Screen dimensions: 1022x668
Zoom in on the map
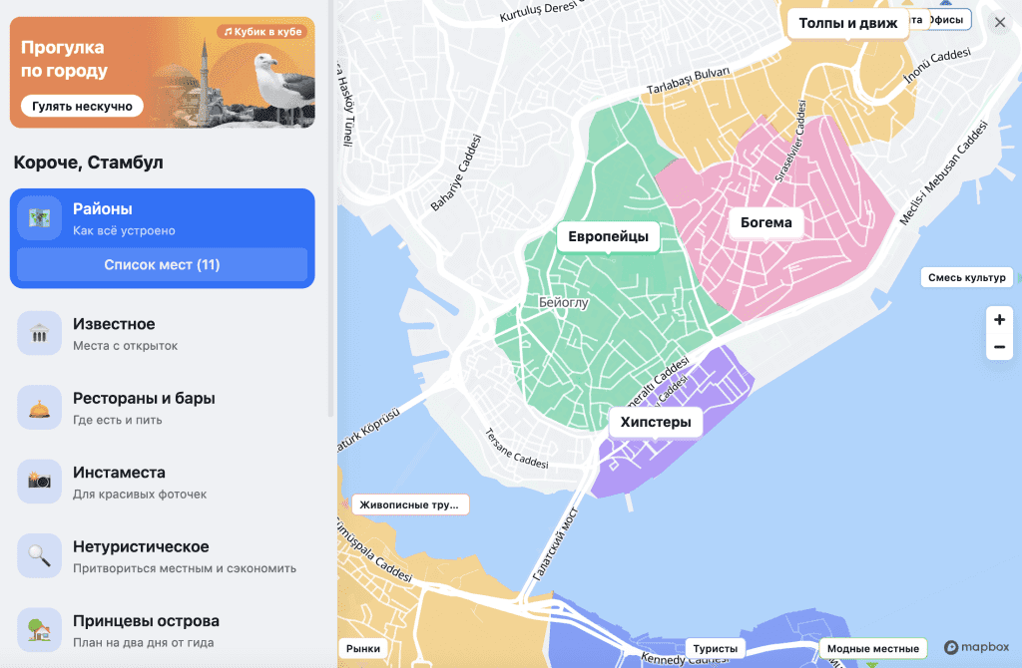(999, 320)
